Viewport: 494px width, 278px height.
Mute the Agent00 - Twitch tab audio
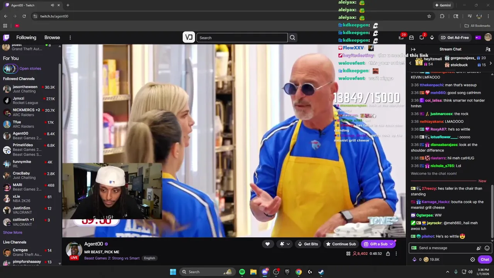click(x=52, y=5)
